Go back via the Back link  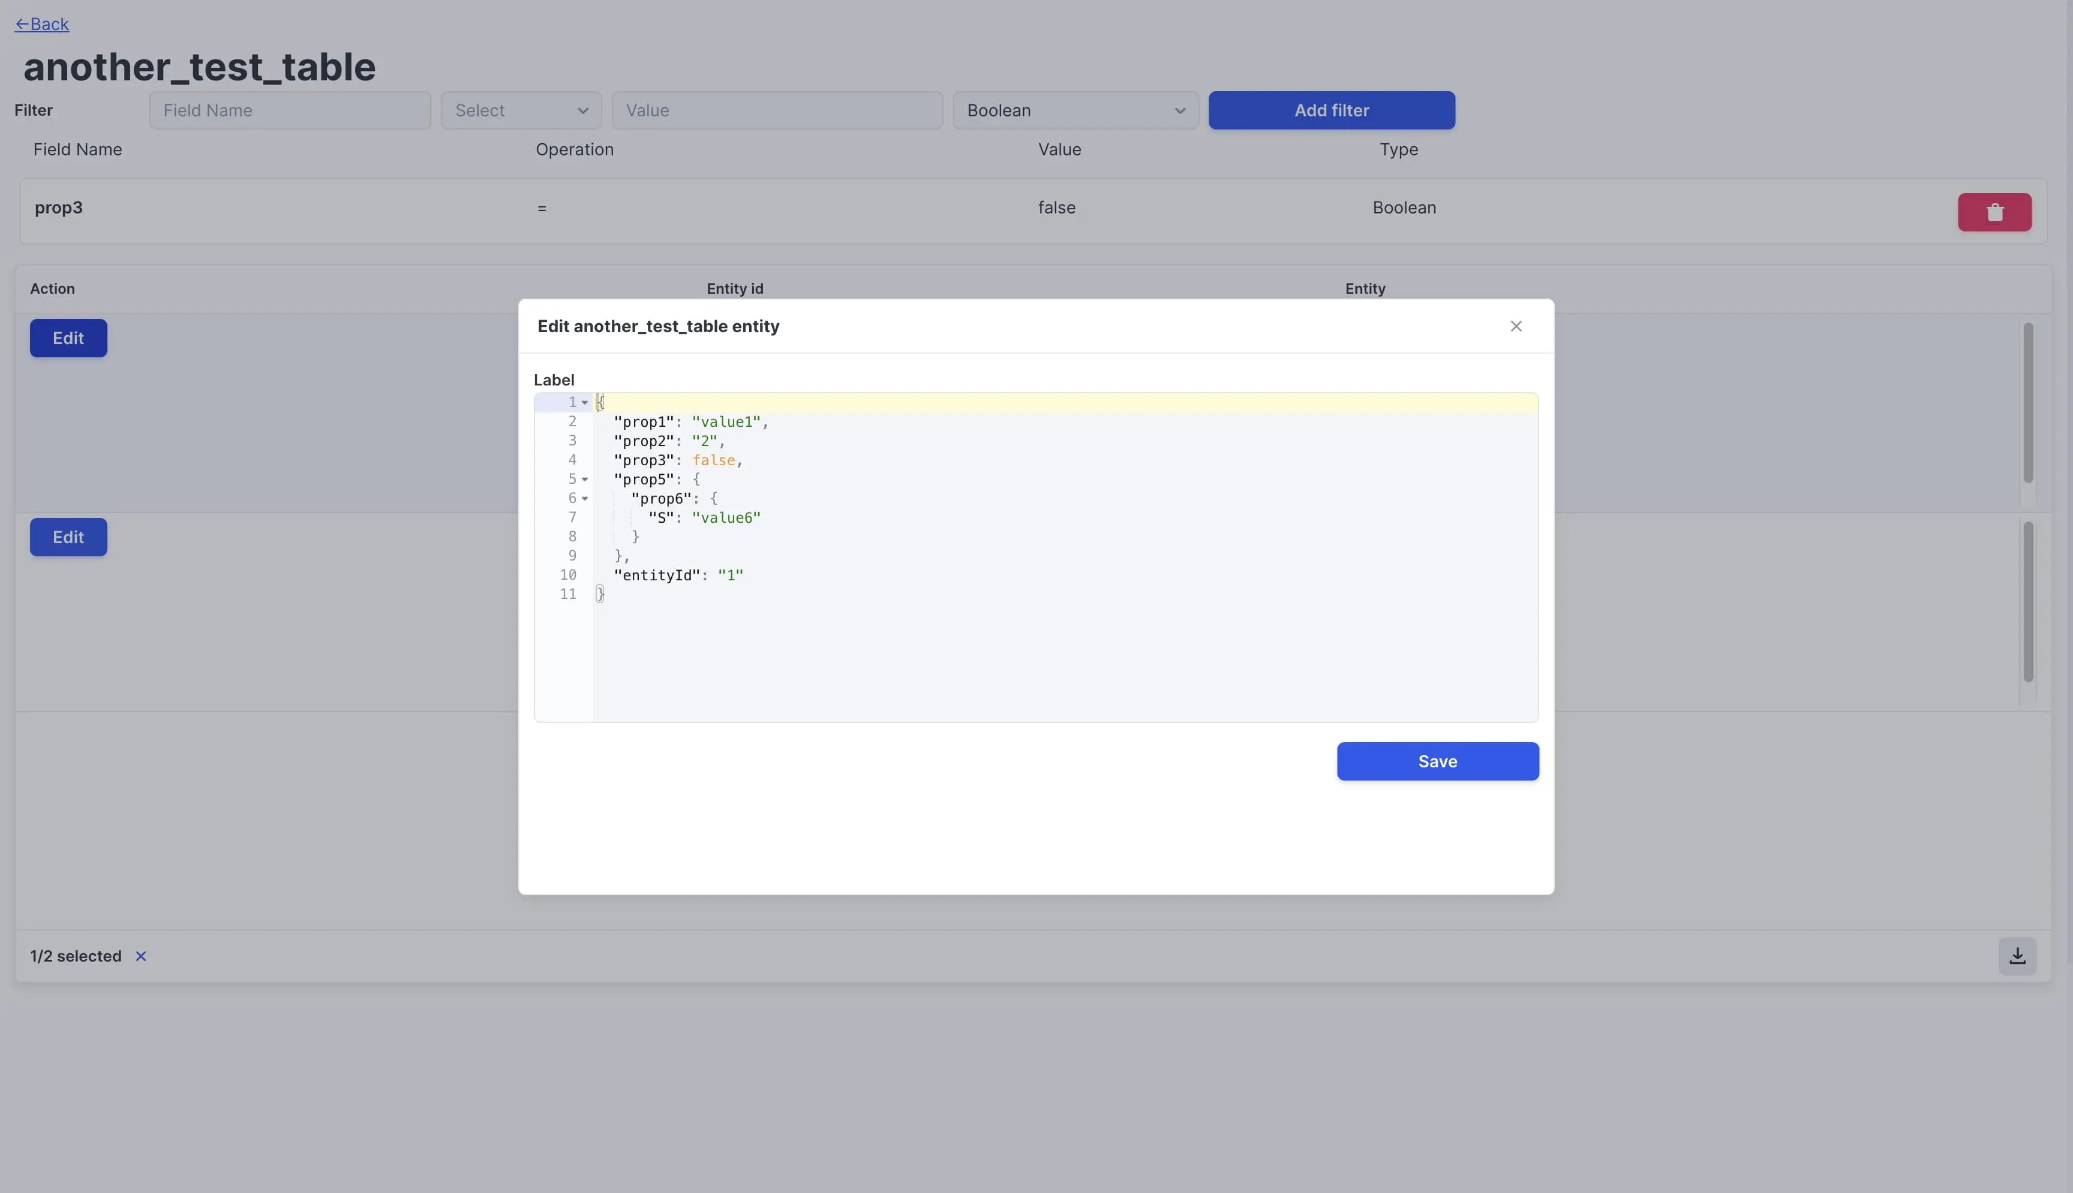(x=42, y=25)
